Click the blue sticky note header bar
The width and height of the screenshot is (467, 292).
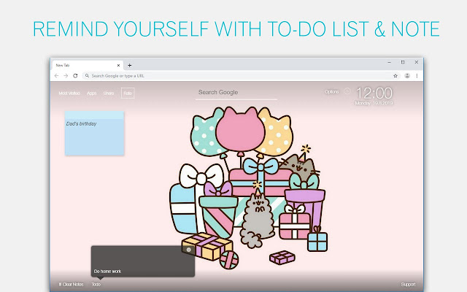point(94,115)
